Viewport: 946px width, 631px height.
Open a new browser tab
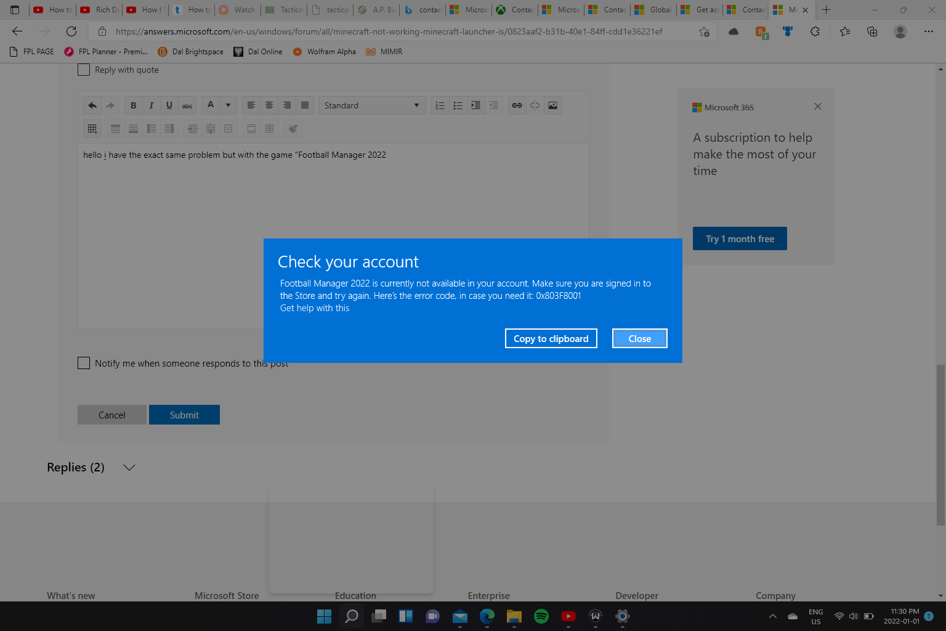[827, 10]
